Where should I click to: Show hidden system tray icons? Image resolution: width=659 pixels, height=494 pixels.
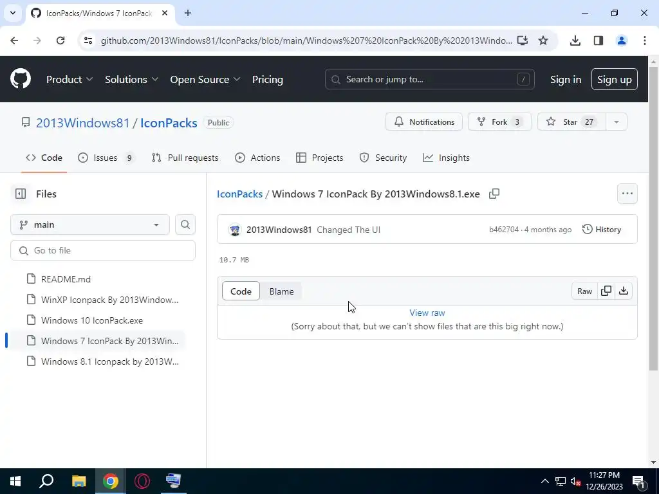(544, 481)
